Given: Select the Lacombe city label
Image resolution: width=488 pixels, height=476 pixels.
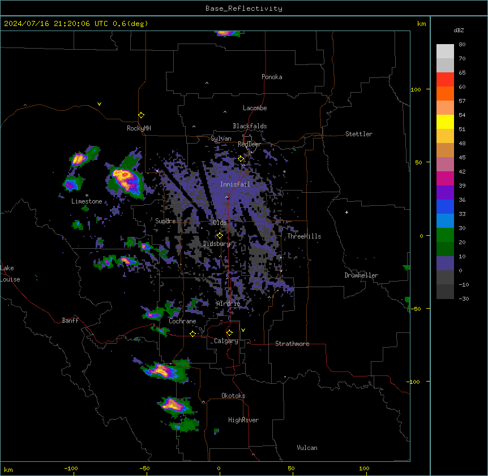Looking at the screenshot, I should tap(255, 108).
